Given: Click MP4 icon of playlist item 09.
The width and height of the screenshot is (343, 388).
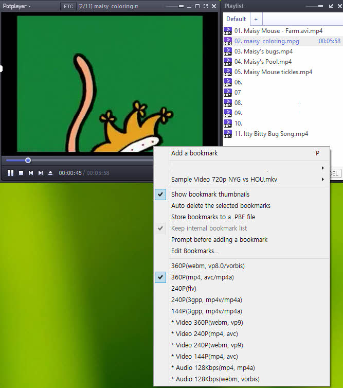Looking at the screenshot, I should pyautogui.click(x=228, y=113).
